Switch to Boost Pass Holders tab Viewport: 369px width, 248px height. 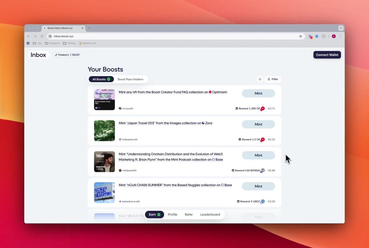[x=130, y=79]
